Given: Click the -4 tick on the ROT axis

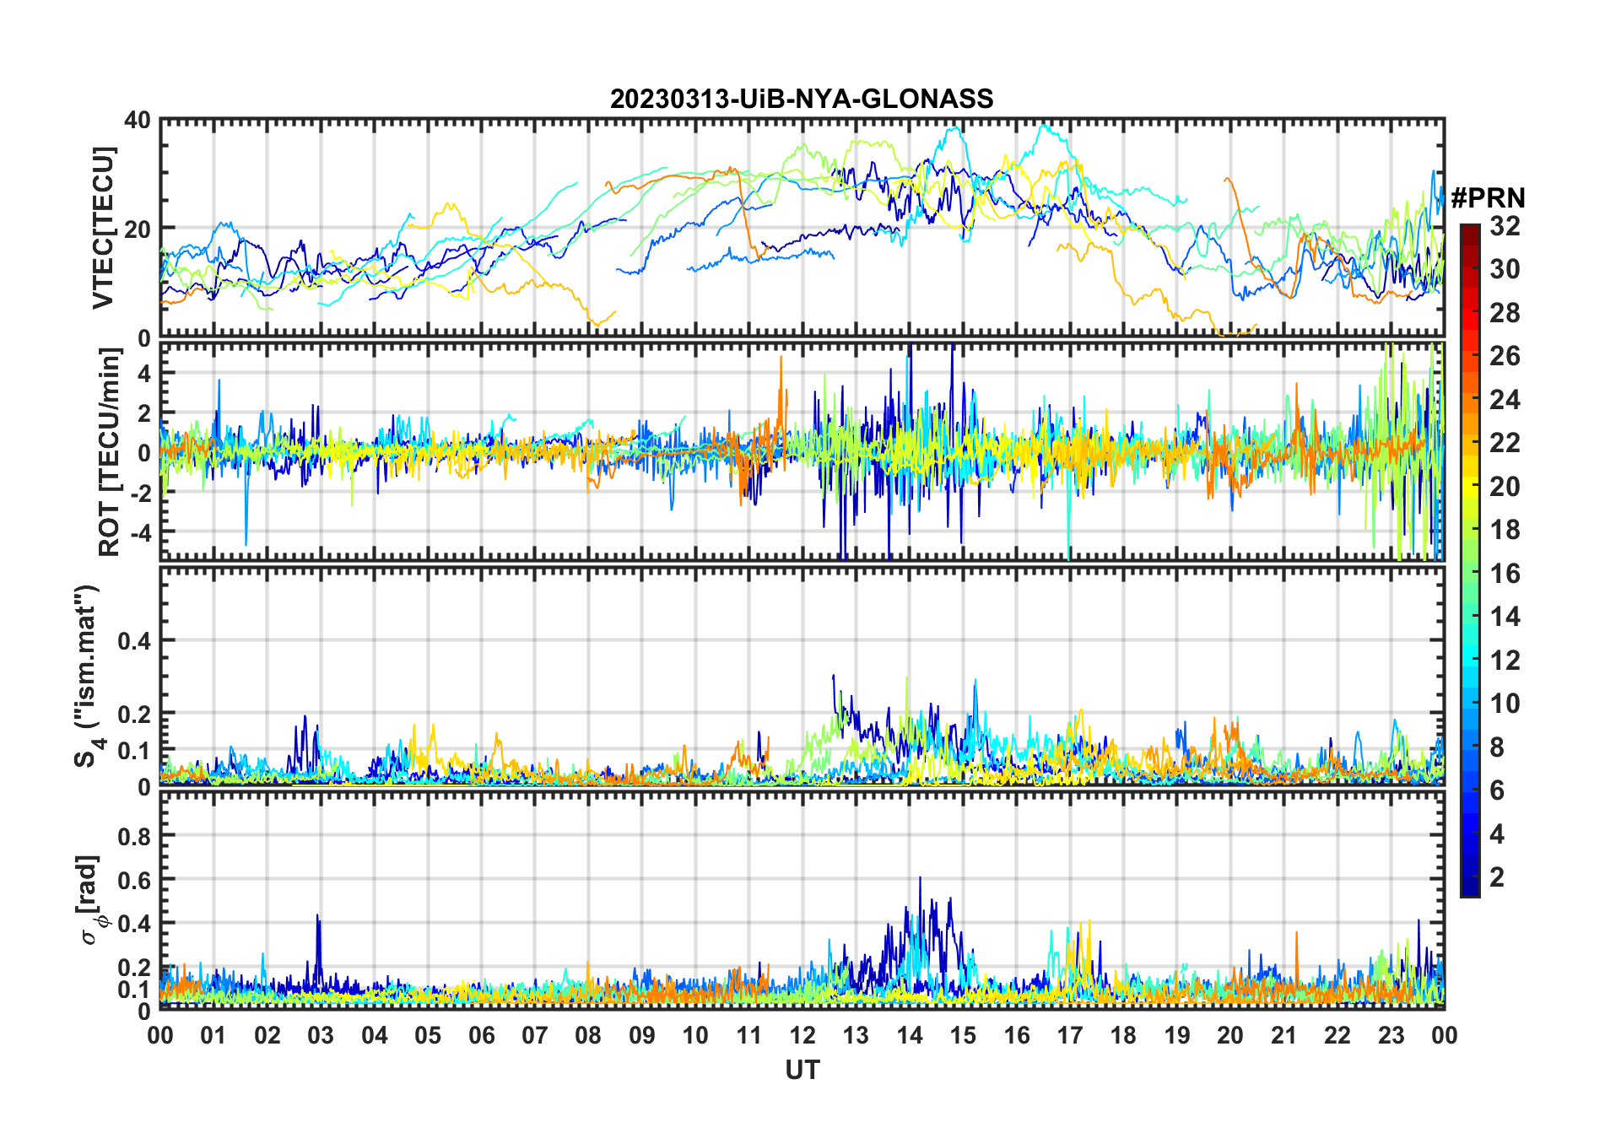Looking at the screenshot, I should tap(139, 532).
